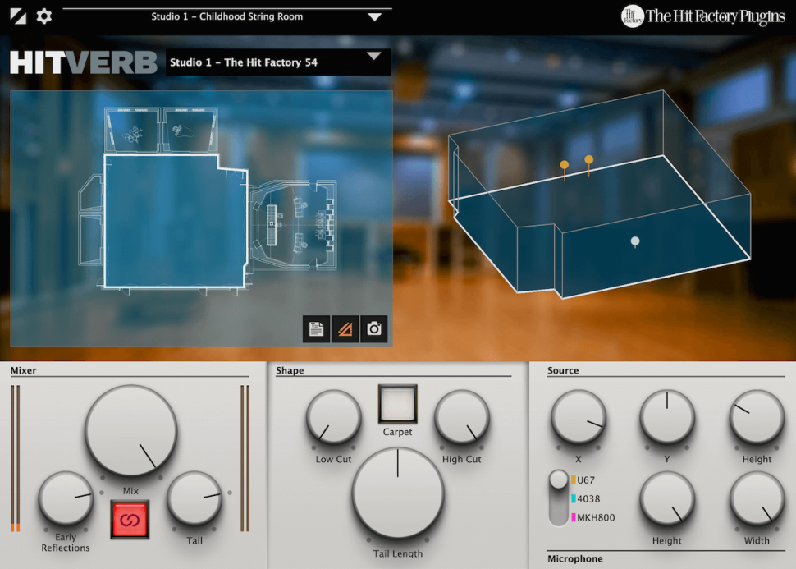The height and width of the screenshot is (569, 796).
Task: Click the Early Reflections knob
Action: 66,498
